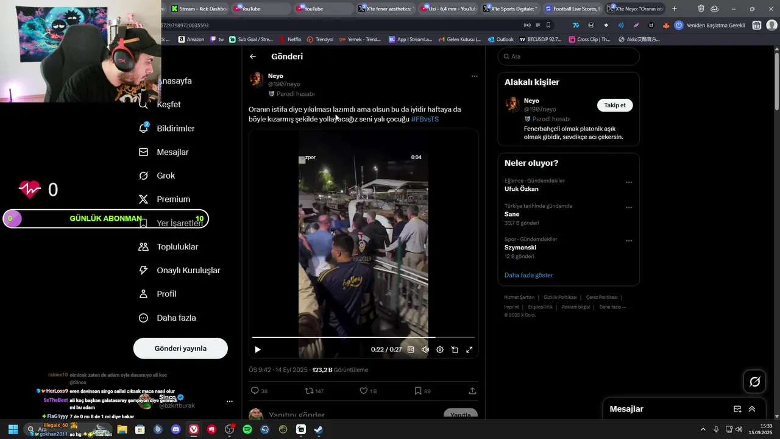Image resolution: width=780 pixels, height=439 pixels.
Task: Play the video in the post
Action: [257, 349]
